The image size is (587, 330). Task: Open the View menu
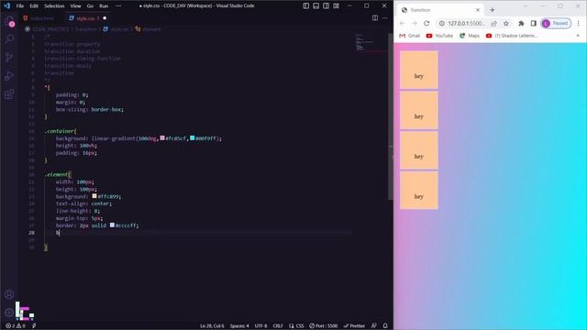coord(75,6)
